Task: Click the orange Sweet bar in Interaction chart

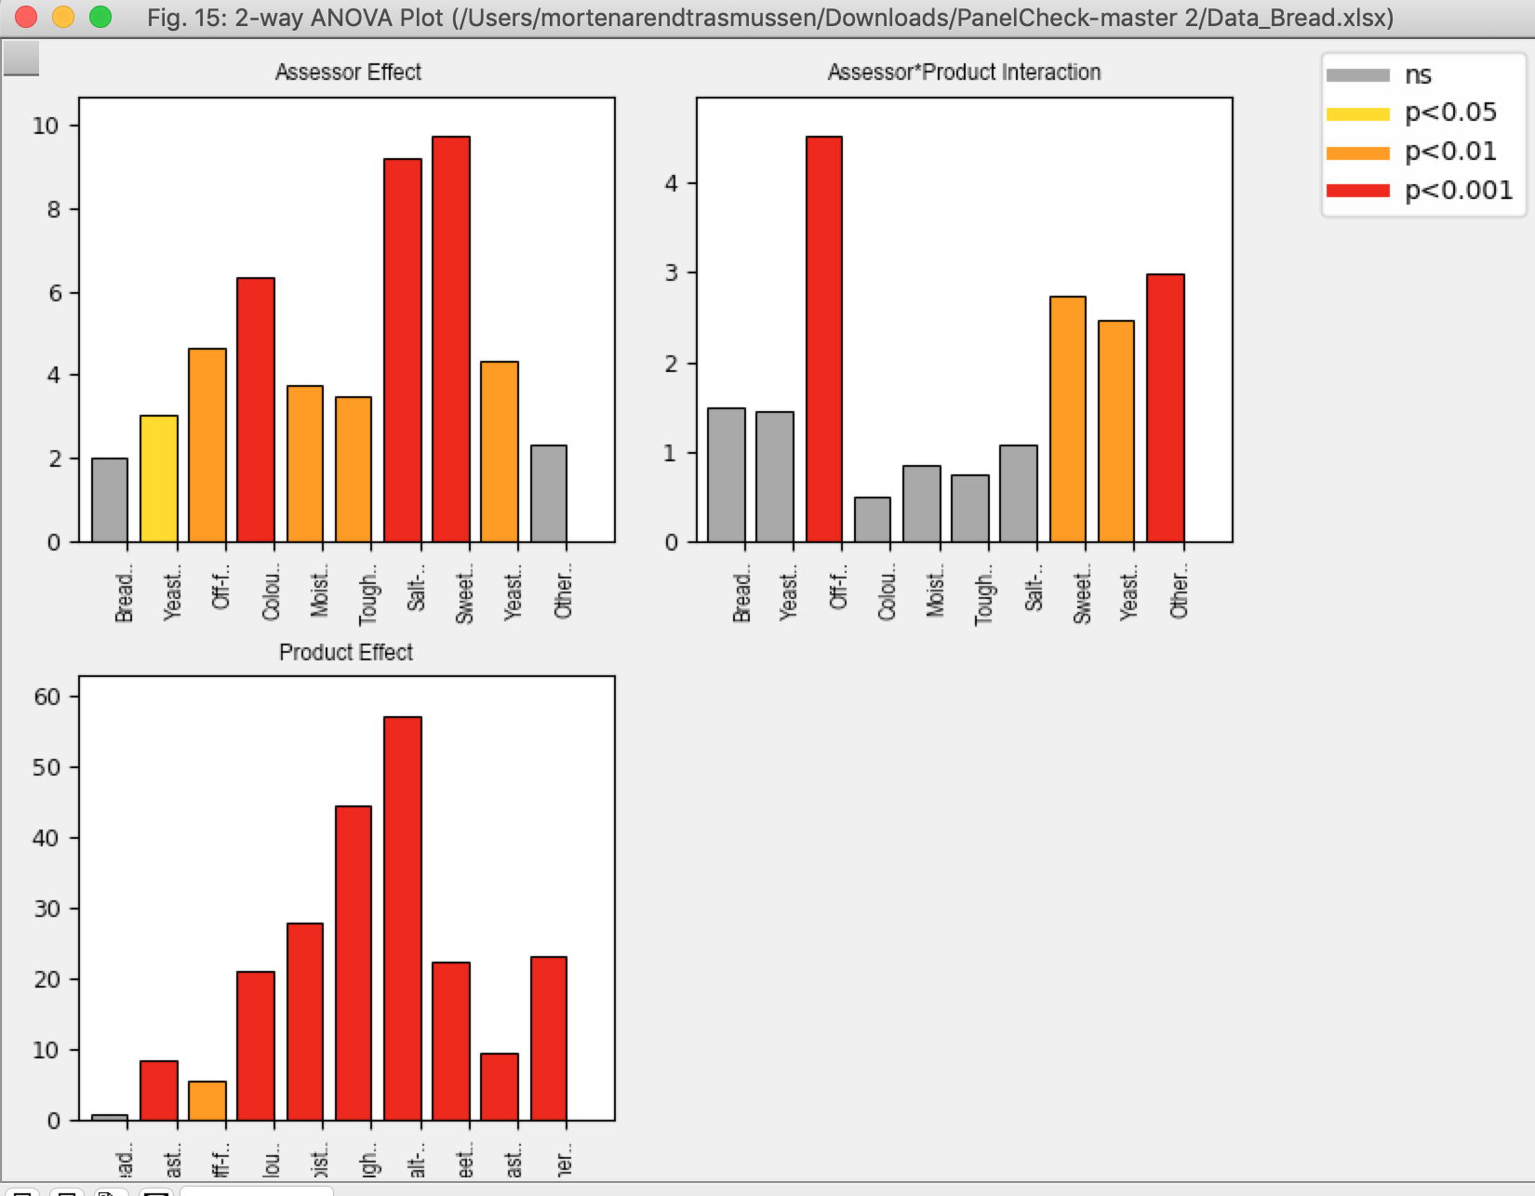Action: click(x=1068, y=419)
